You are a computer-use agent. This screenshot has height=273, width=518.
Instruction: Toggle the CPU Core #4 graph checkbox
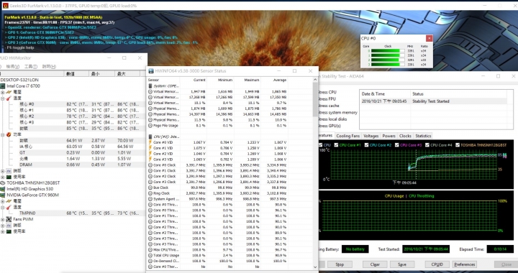[427, 145]
